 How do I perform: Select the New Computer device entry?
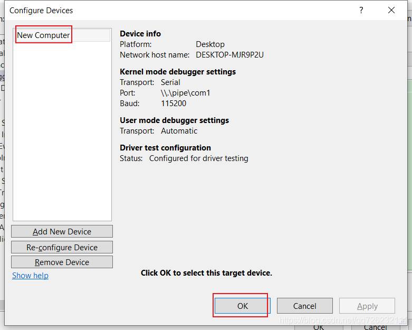[x=62, y=35]
